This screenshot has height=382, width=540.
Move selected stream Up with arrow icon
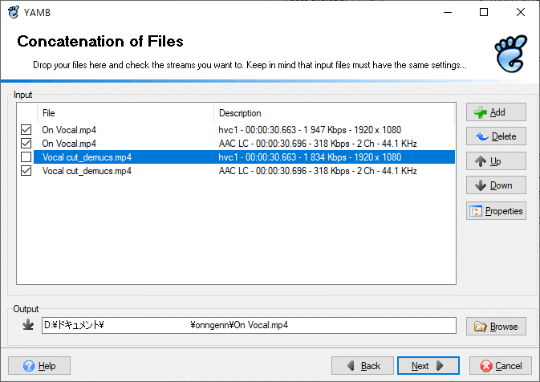coord(481,161)
